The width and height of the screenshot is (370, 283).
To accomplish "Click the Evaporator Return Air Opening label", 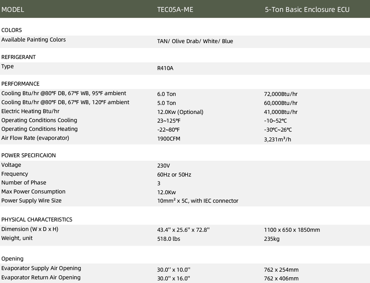I will click(41, 277).
